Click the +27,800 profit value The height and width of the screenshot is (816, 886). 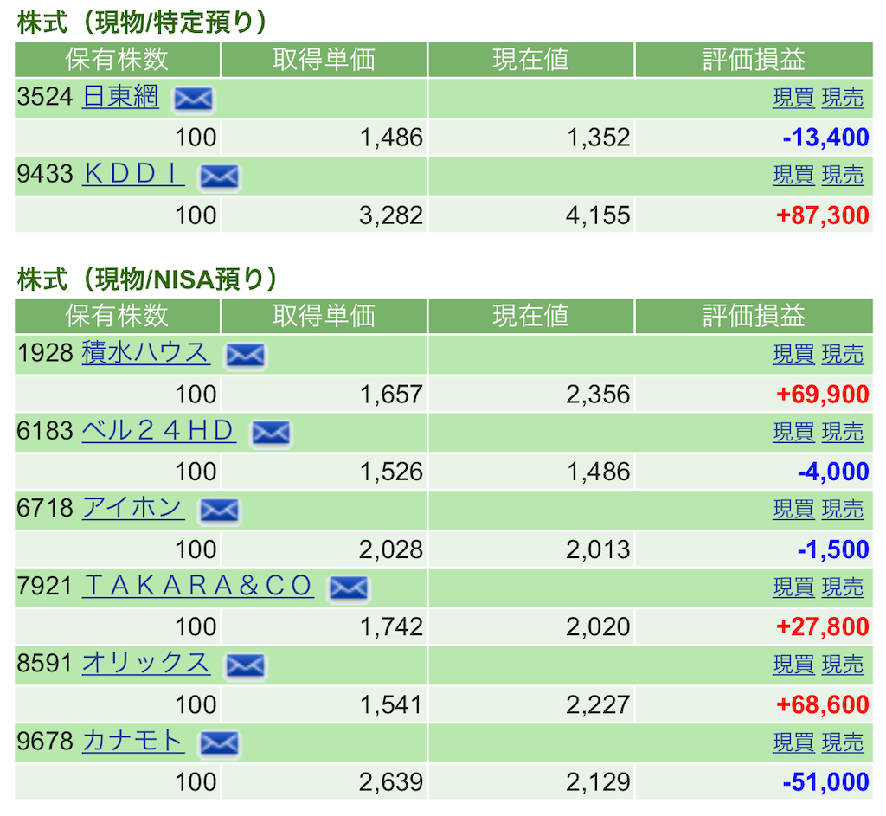822,626
